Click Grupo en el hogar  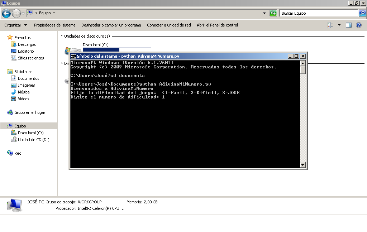30,112
